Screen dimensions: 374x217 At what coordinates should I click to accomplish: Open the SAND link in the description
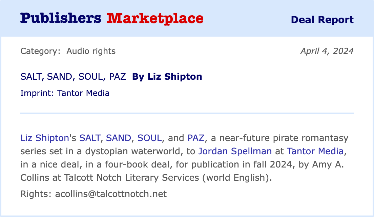pyautogui.click(x=119, y=138)
